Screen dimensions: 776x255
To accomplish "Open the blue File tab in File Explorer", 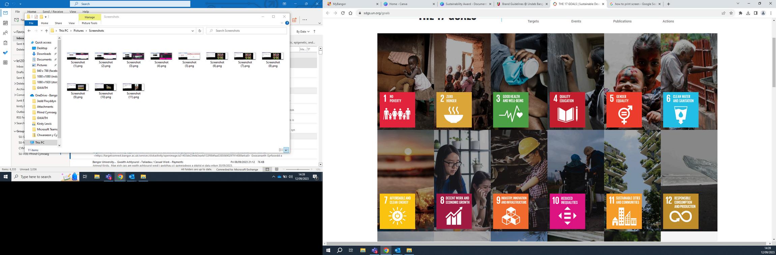I will point(31,23).
